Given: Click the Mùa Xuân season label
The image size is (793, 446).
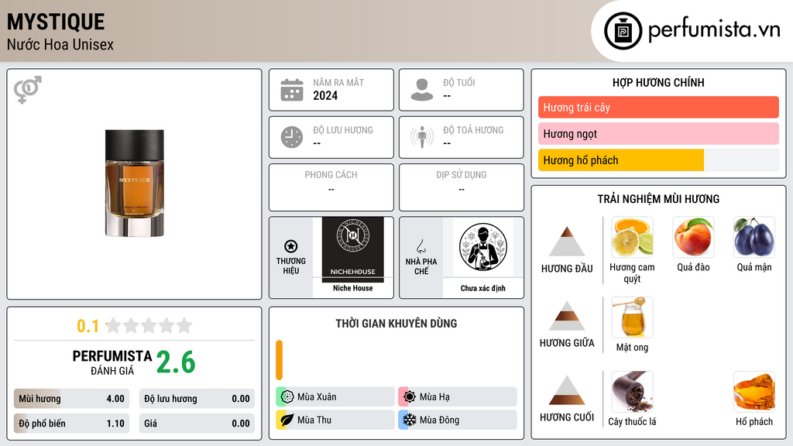Looking at the screenshot, I should (x=317, y=397).
